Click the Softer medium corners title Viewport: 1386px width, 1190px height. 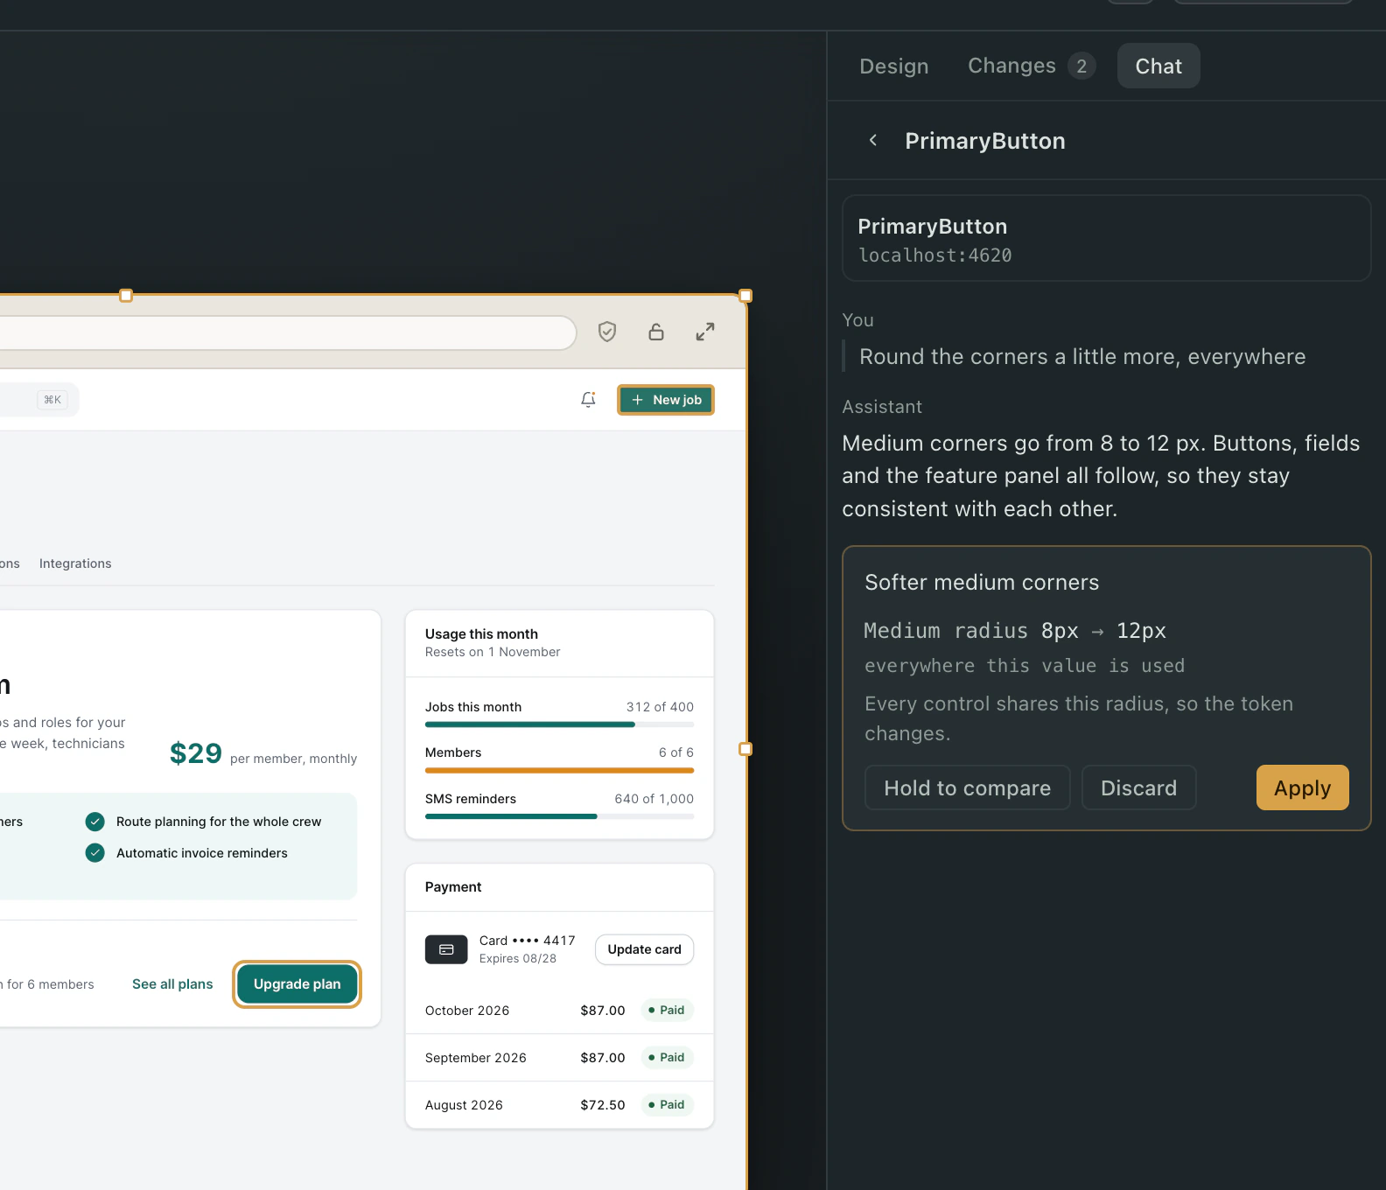pos(982,583)
